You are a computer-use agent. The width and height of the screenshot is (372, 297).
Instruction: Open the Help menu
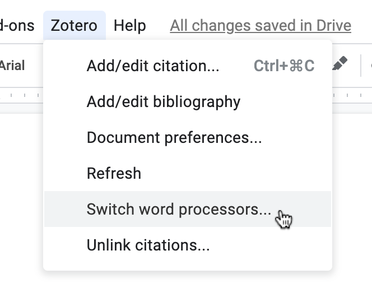129,25
